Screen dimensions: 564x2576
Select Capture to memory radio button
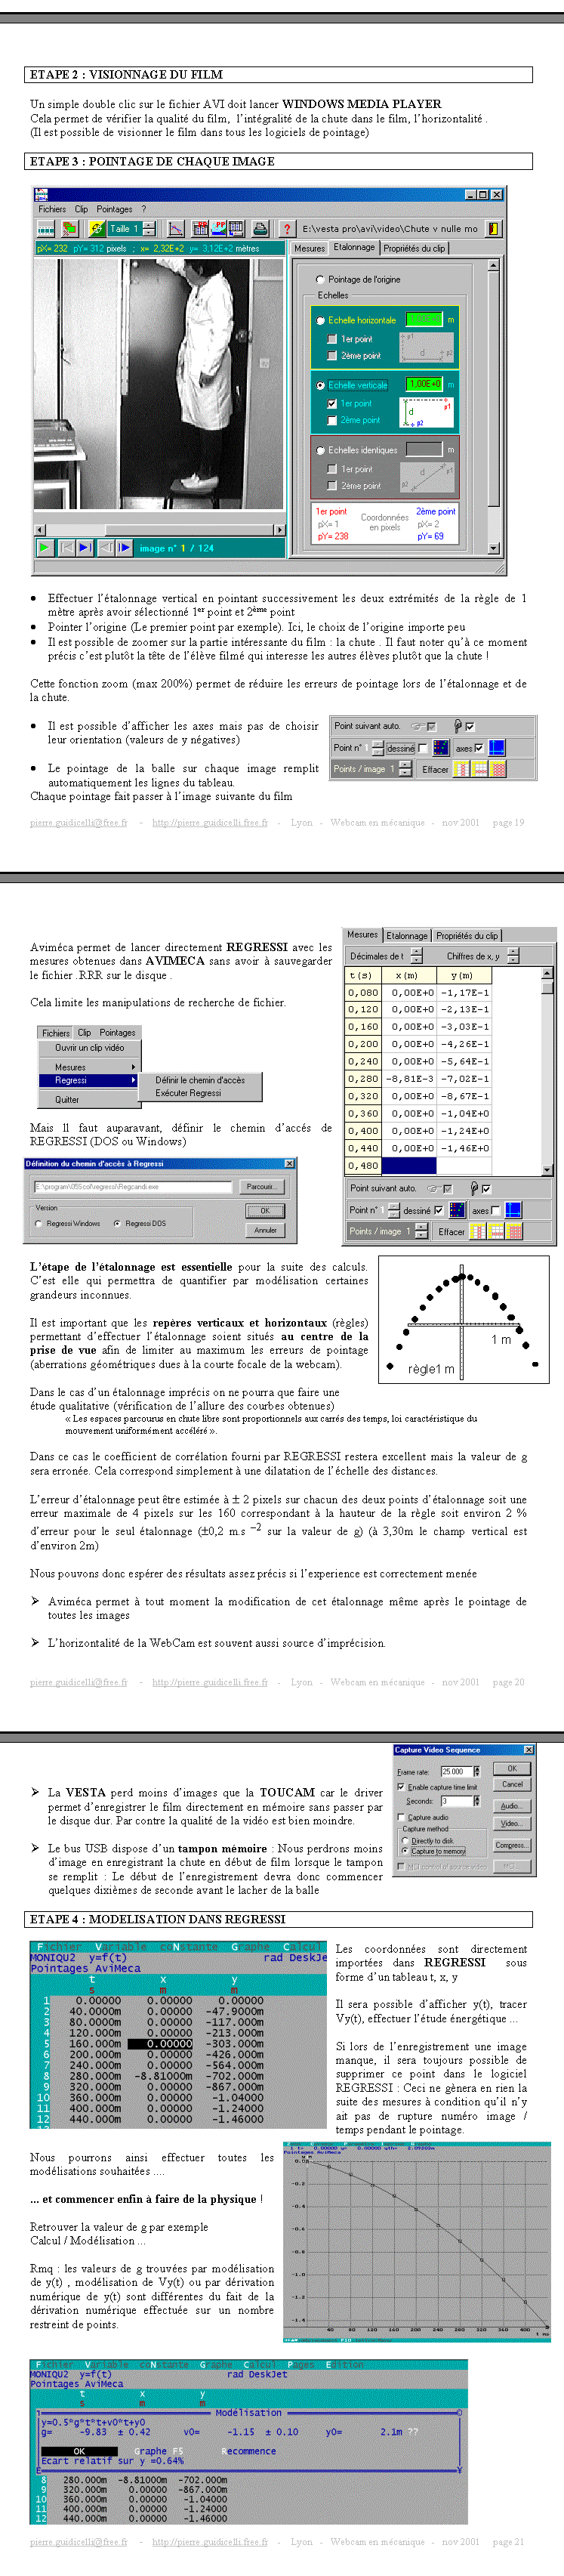[406, 1851]
